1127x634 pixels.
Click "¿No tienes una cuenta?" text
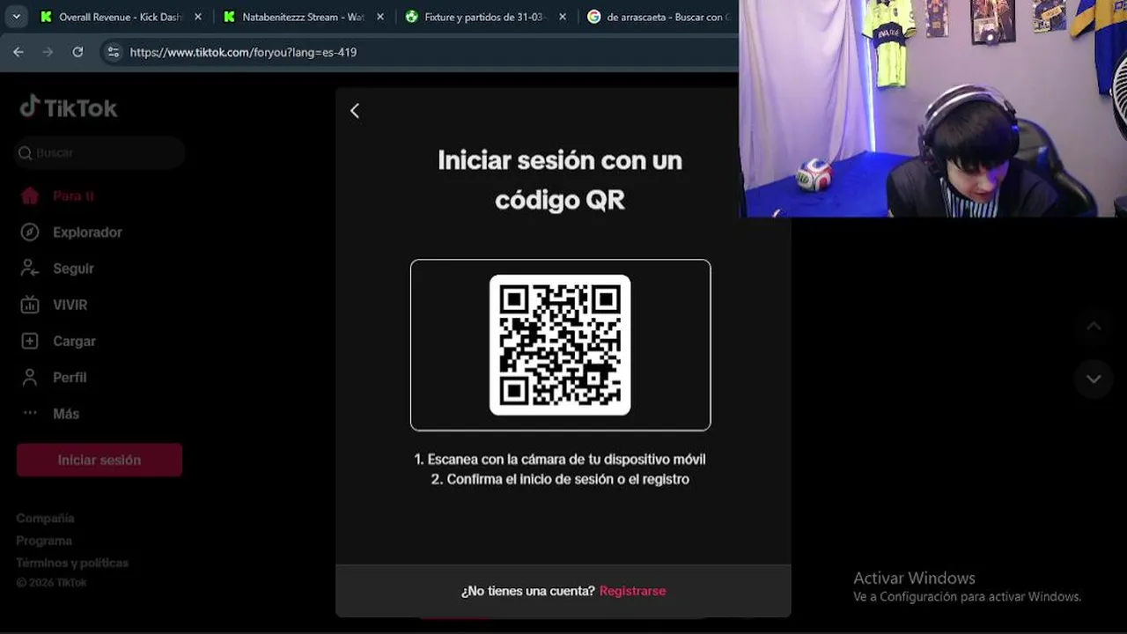(x=528, y=591)
